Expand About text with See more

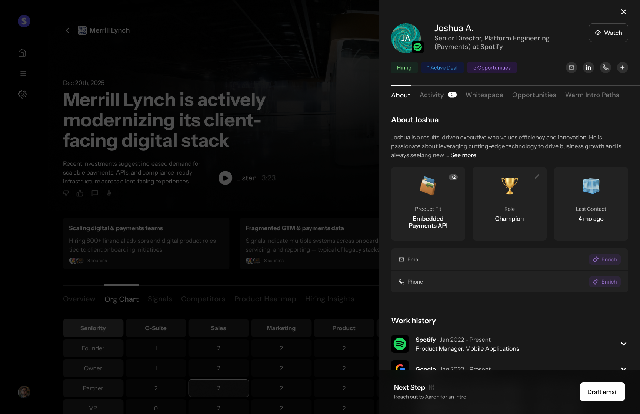(x=463, y=155)
